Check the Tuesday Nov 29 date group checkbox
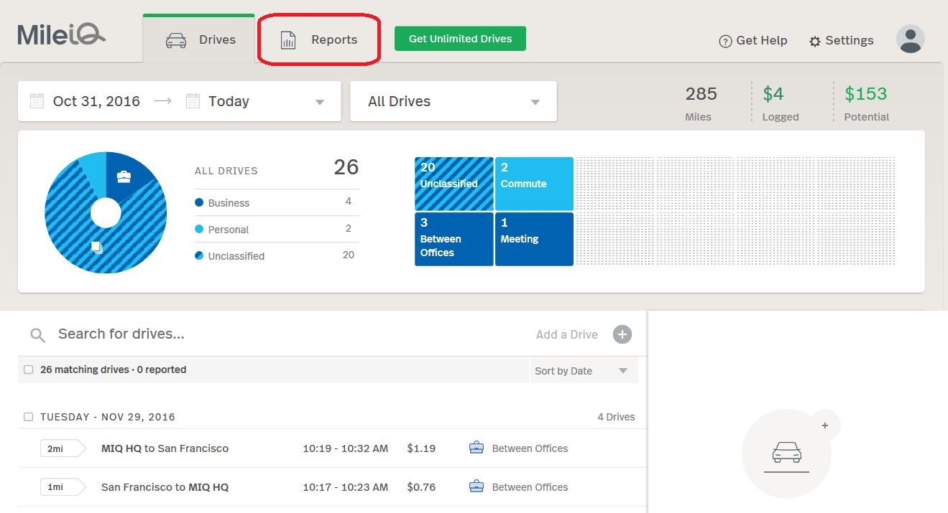Screen dimensions: 948x513 [28, 417]
